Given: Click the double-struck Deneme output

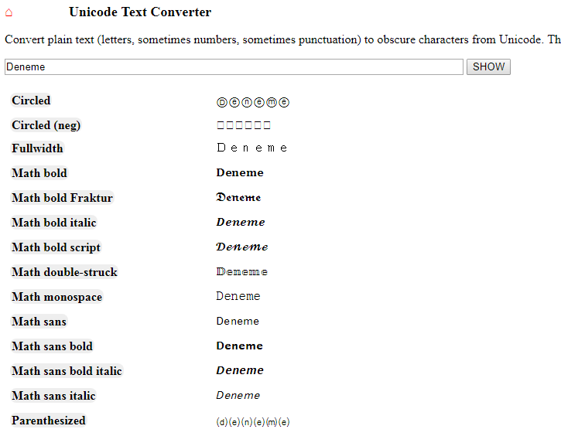Looking at the screenshot, I should point(242,271).
